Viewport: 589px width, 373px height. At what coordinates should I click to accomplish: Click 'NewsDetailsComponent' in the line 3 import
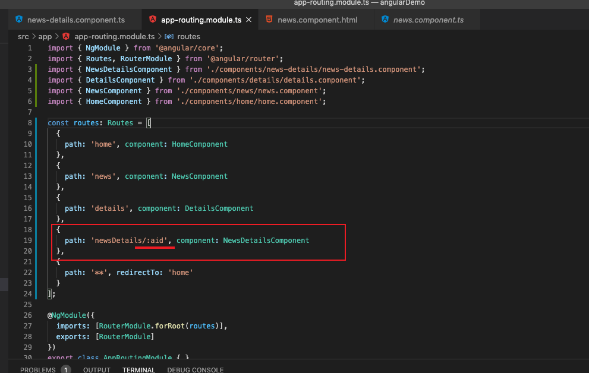(x=129, y=69)
